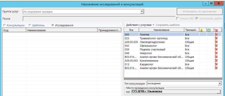Delete Кардиолог row using red X
The height and width of the screenshot is (96, 225).
(216, 64)
